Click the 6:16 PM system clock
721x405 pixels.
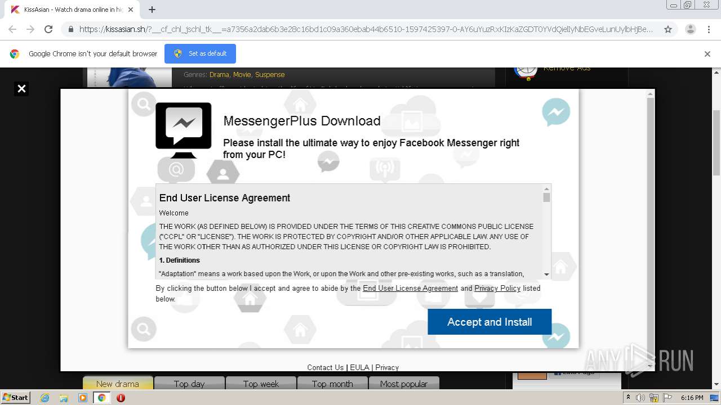(x=692, y=398)
